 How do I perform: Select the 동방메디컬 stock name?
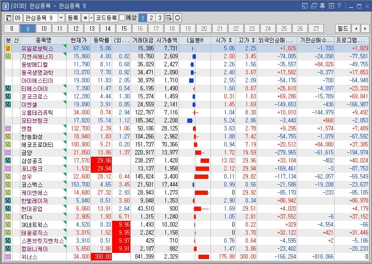35,65
